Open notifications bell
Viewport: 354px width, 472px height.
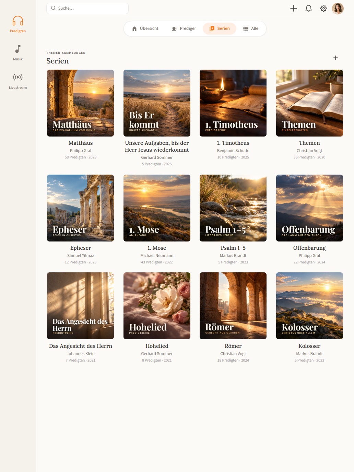tap(309, 8)
